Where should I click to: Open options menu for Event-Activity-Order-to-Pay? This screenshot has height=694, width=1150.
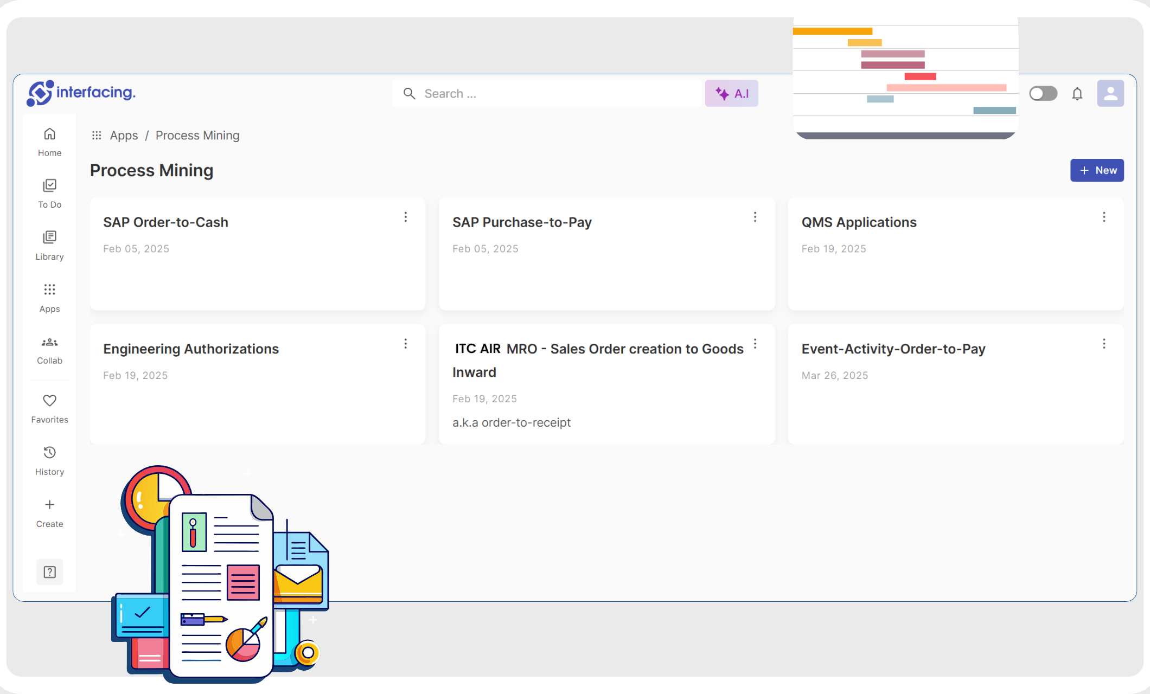click(x=1104, y=344)
